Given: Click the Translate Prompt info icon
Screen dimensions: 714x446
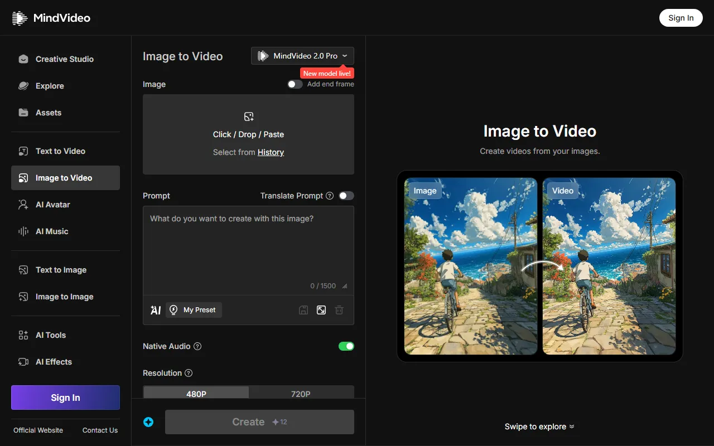Looking at the screenshot, I should 330,196.
